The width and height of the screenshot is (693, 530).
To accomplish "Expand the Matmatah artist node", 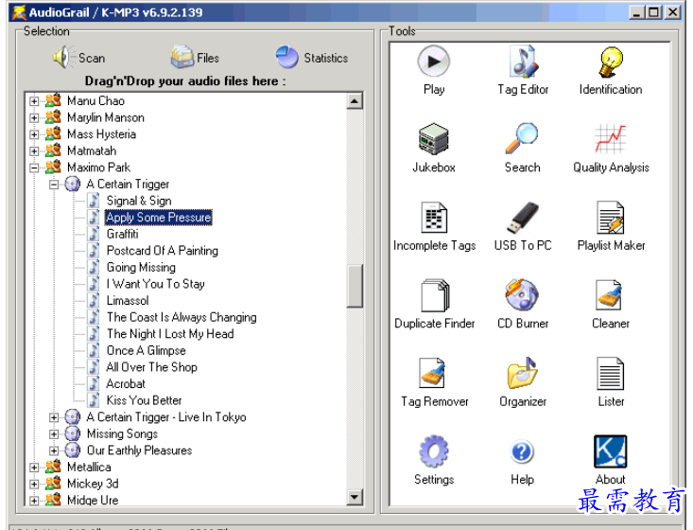I will 34,150.
